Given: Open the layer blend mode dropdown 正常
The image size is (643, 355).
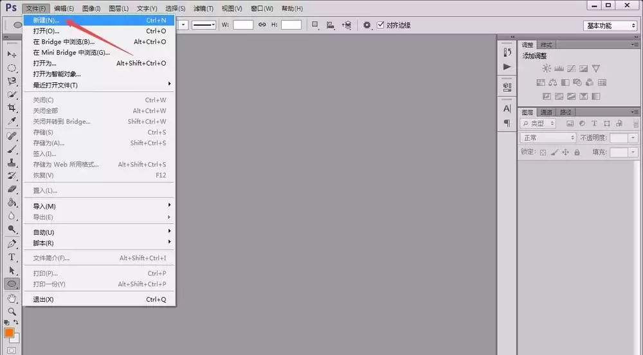Looking at the screenshot, I should click(548, 138).
